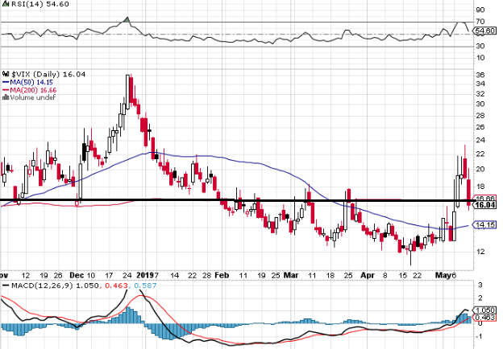Select the 14.15 MA(50) price tag
This screenshot has width=503, height=349.
pos(484,225)
